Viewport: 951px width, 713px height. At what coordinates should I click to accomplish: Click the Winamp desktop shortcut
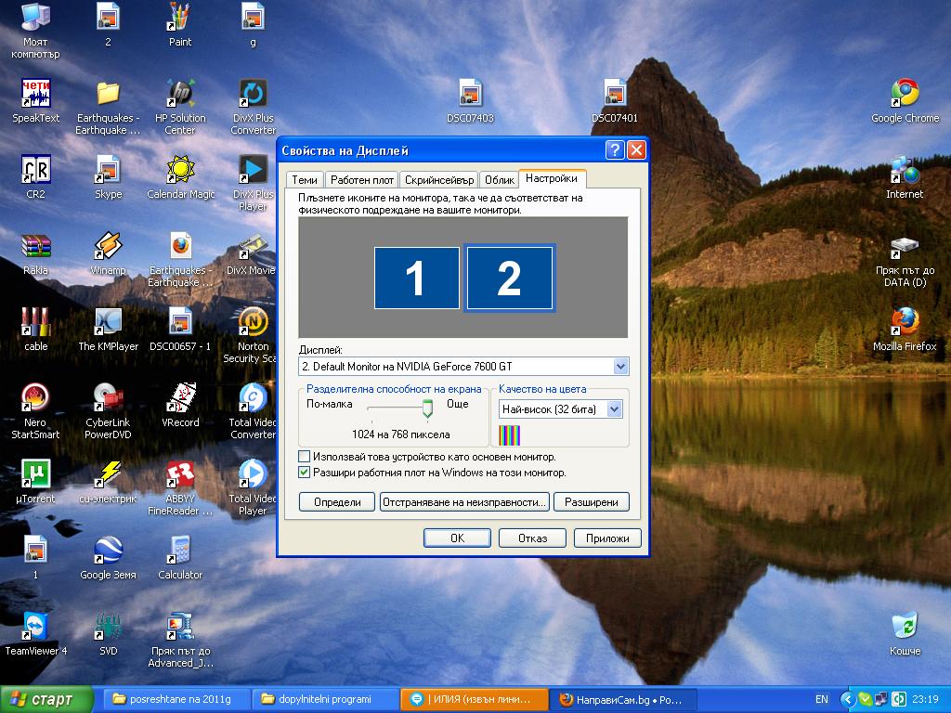(x=108, y=246)
